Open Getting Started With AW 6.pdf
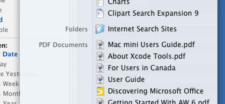225x104 pixels. tap(159, 102)
